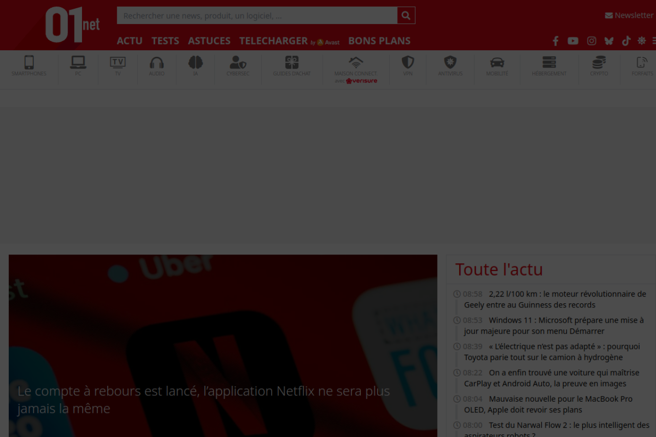Expand the hamburger menu
Image resolution: width=656 pixels, height=437 pixels.
point(654,41)
